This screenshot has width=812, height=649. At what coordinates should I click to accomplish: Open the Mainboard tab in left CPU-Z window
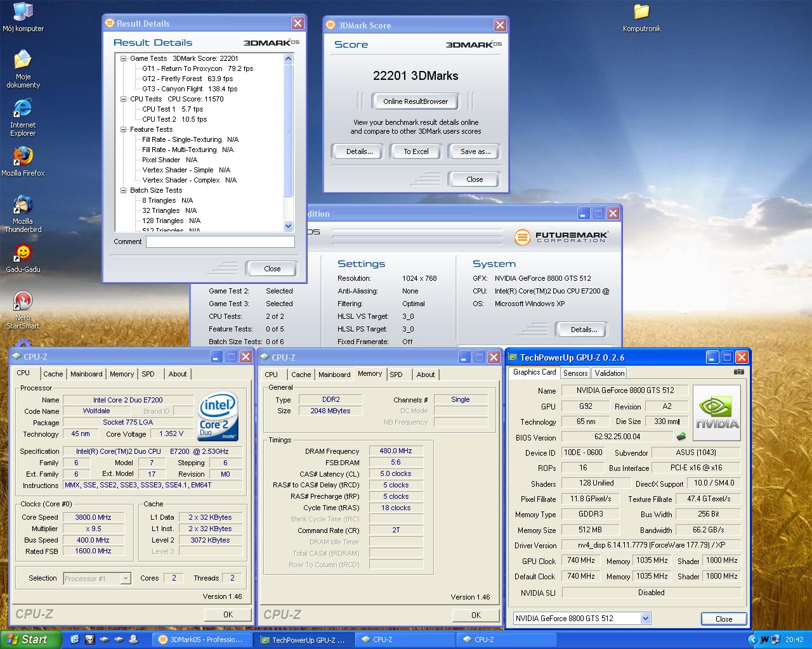click(86, 374)
